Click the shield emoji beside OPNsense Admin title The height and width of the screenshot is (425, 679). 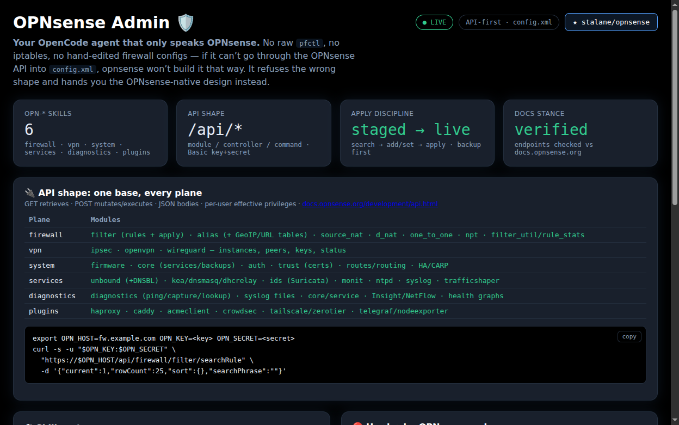[x=186, y=23]
